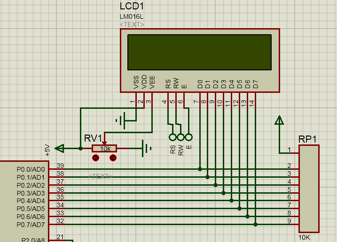Click the +5V power terminal arrow
Screen dimensions: 337x242
(60, 149)
